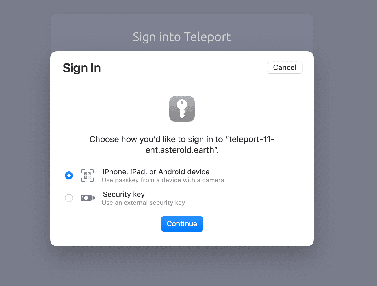Click the "Sign In" dialog heading
377x286 pixels.
tap(82, 68)
